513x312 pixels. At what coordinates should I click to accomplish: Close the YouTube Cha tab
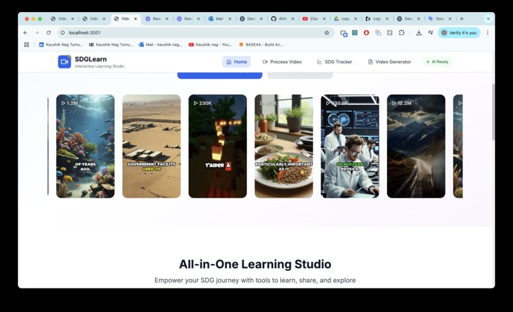click(x=324, y=18)
